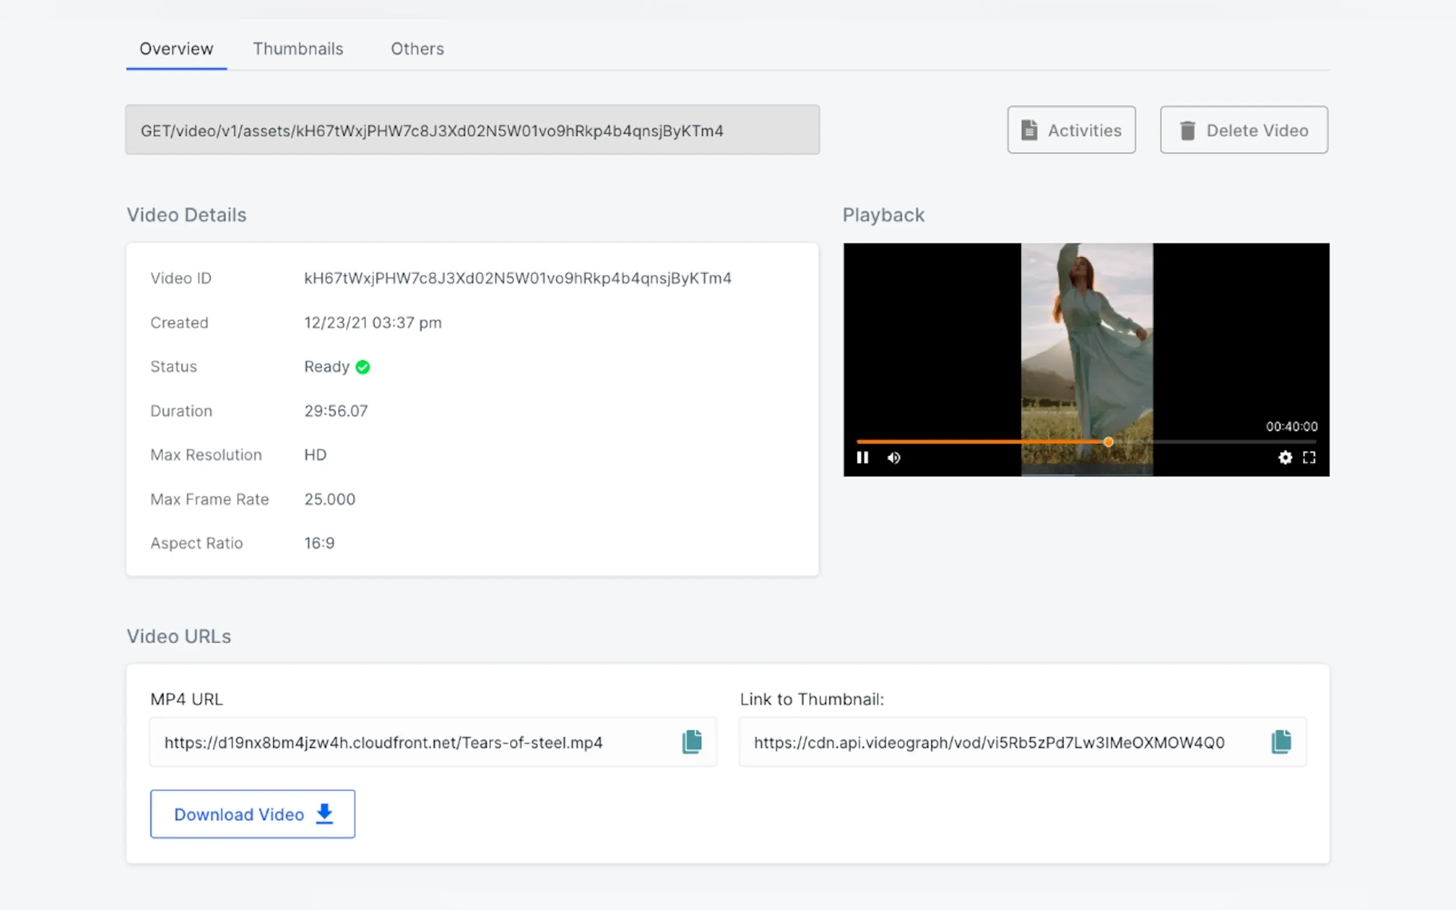Open the player settings gear

tap(1285, 457)
